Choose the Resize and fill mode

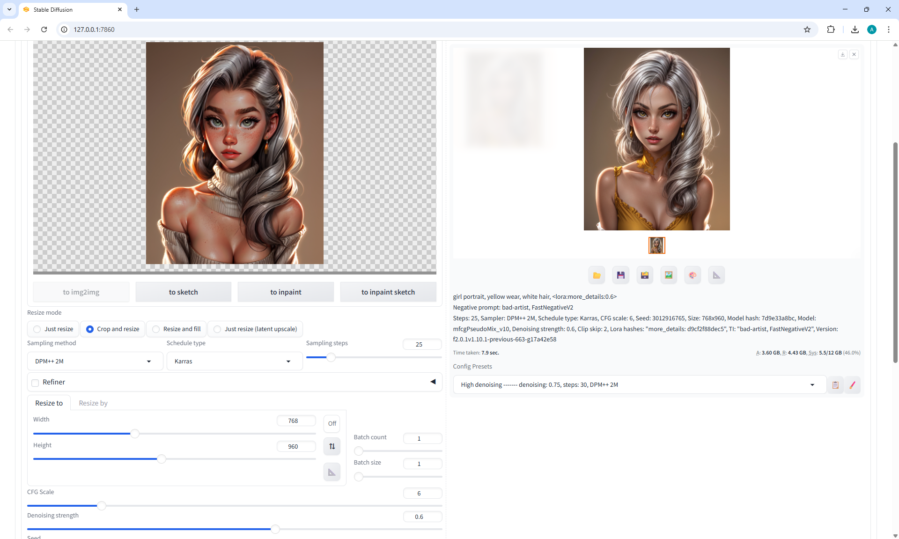[x=156, y=329]
